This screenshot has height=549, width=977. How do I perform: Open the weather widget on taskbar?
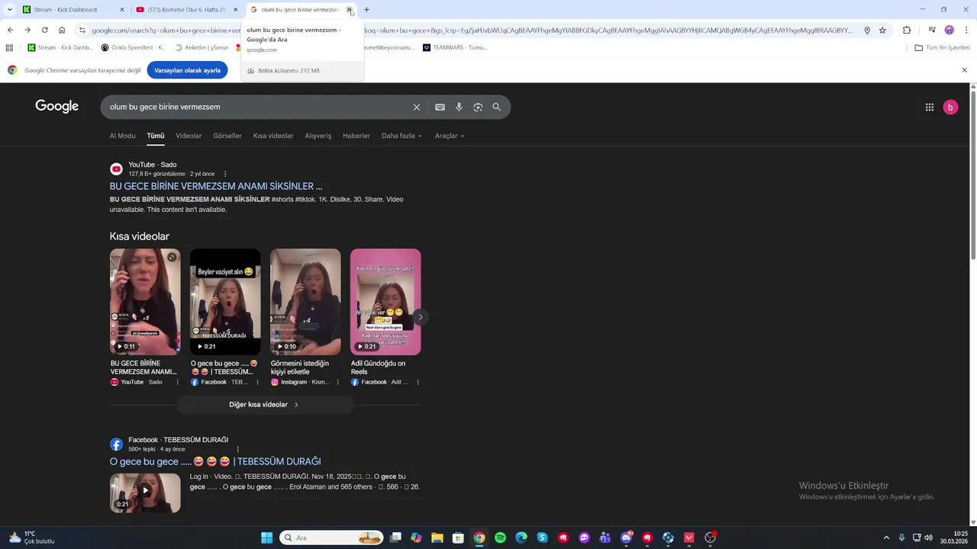tap(31, 538)
